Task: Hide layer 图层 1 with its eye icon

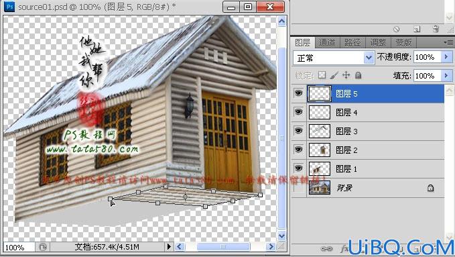Action: click(x=298, y=168)
